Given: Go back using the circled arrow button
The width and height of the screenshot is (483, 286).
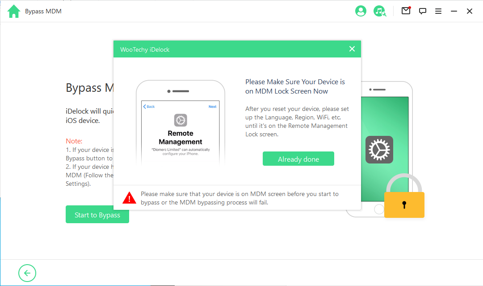Looking at the screenshot, I should click(27, 273).
